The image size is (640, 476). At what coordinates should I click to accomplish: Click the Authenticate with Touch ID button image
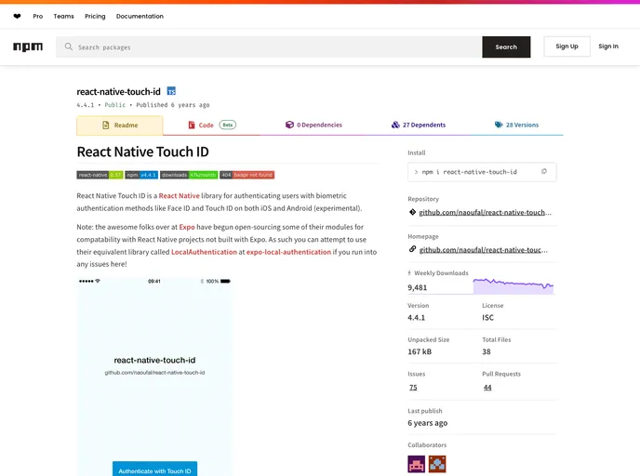coord(154,469)
